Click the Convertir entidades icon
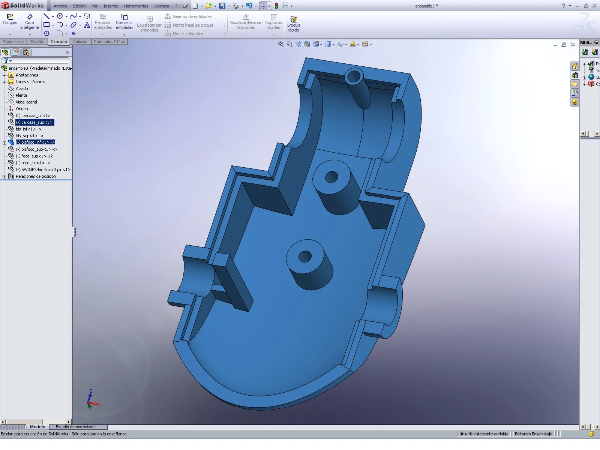The height and width of the screenshot is (450, 600). [x=124, y=17]
